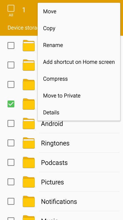Open the Notifications folder icon
This screenshot has width=123, height=220.
[x=28, y=201]
